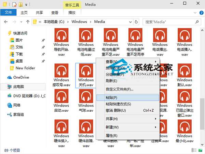Viewport: 205px width, 154px height.
Task: Select Windows 硬件插入.wav file icon
Action: click(x=61, y=126)
